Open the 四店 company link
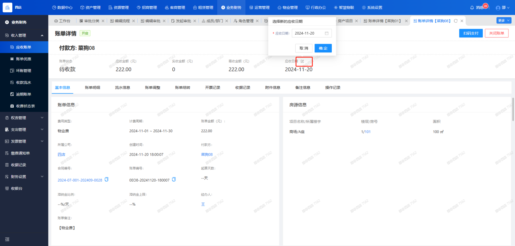Image resolution: width=515 pixels, height=246 pixels. pos(61,155)
